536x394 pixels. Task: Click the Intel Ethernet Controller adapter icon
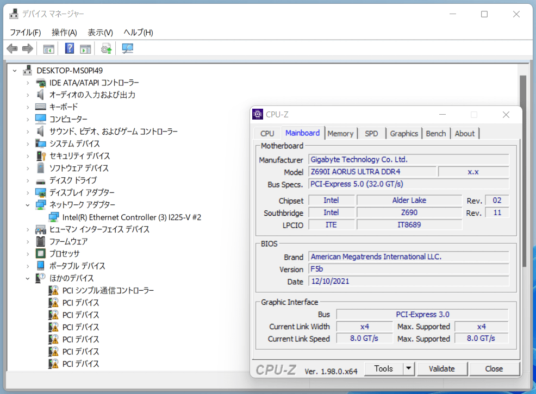pyautogui.click(x=54, y=217)
